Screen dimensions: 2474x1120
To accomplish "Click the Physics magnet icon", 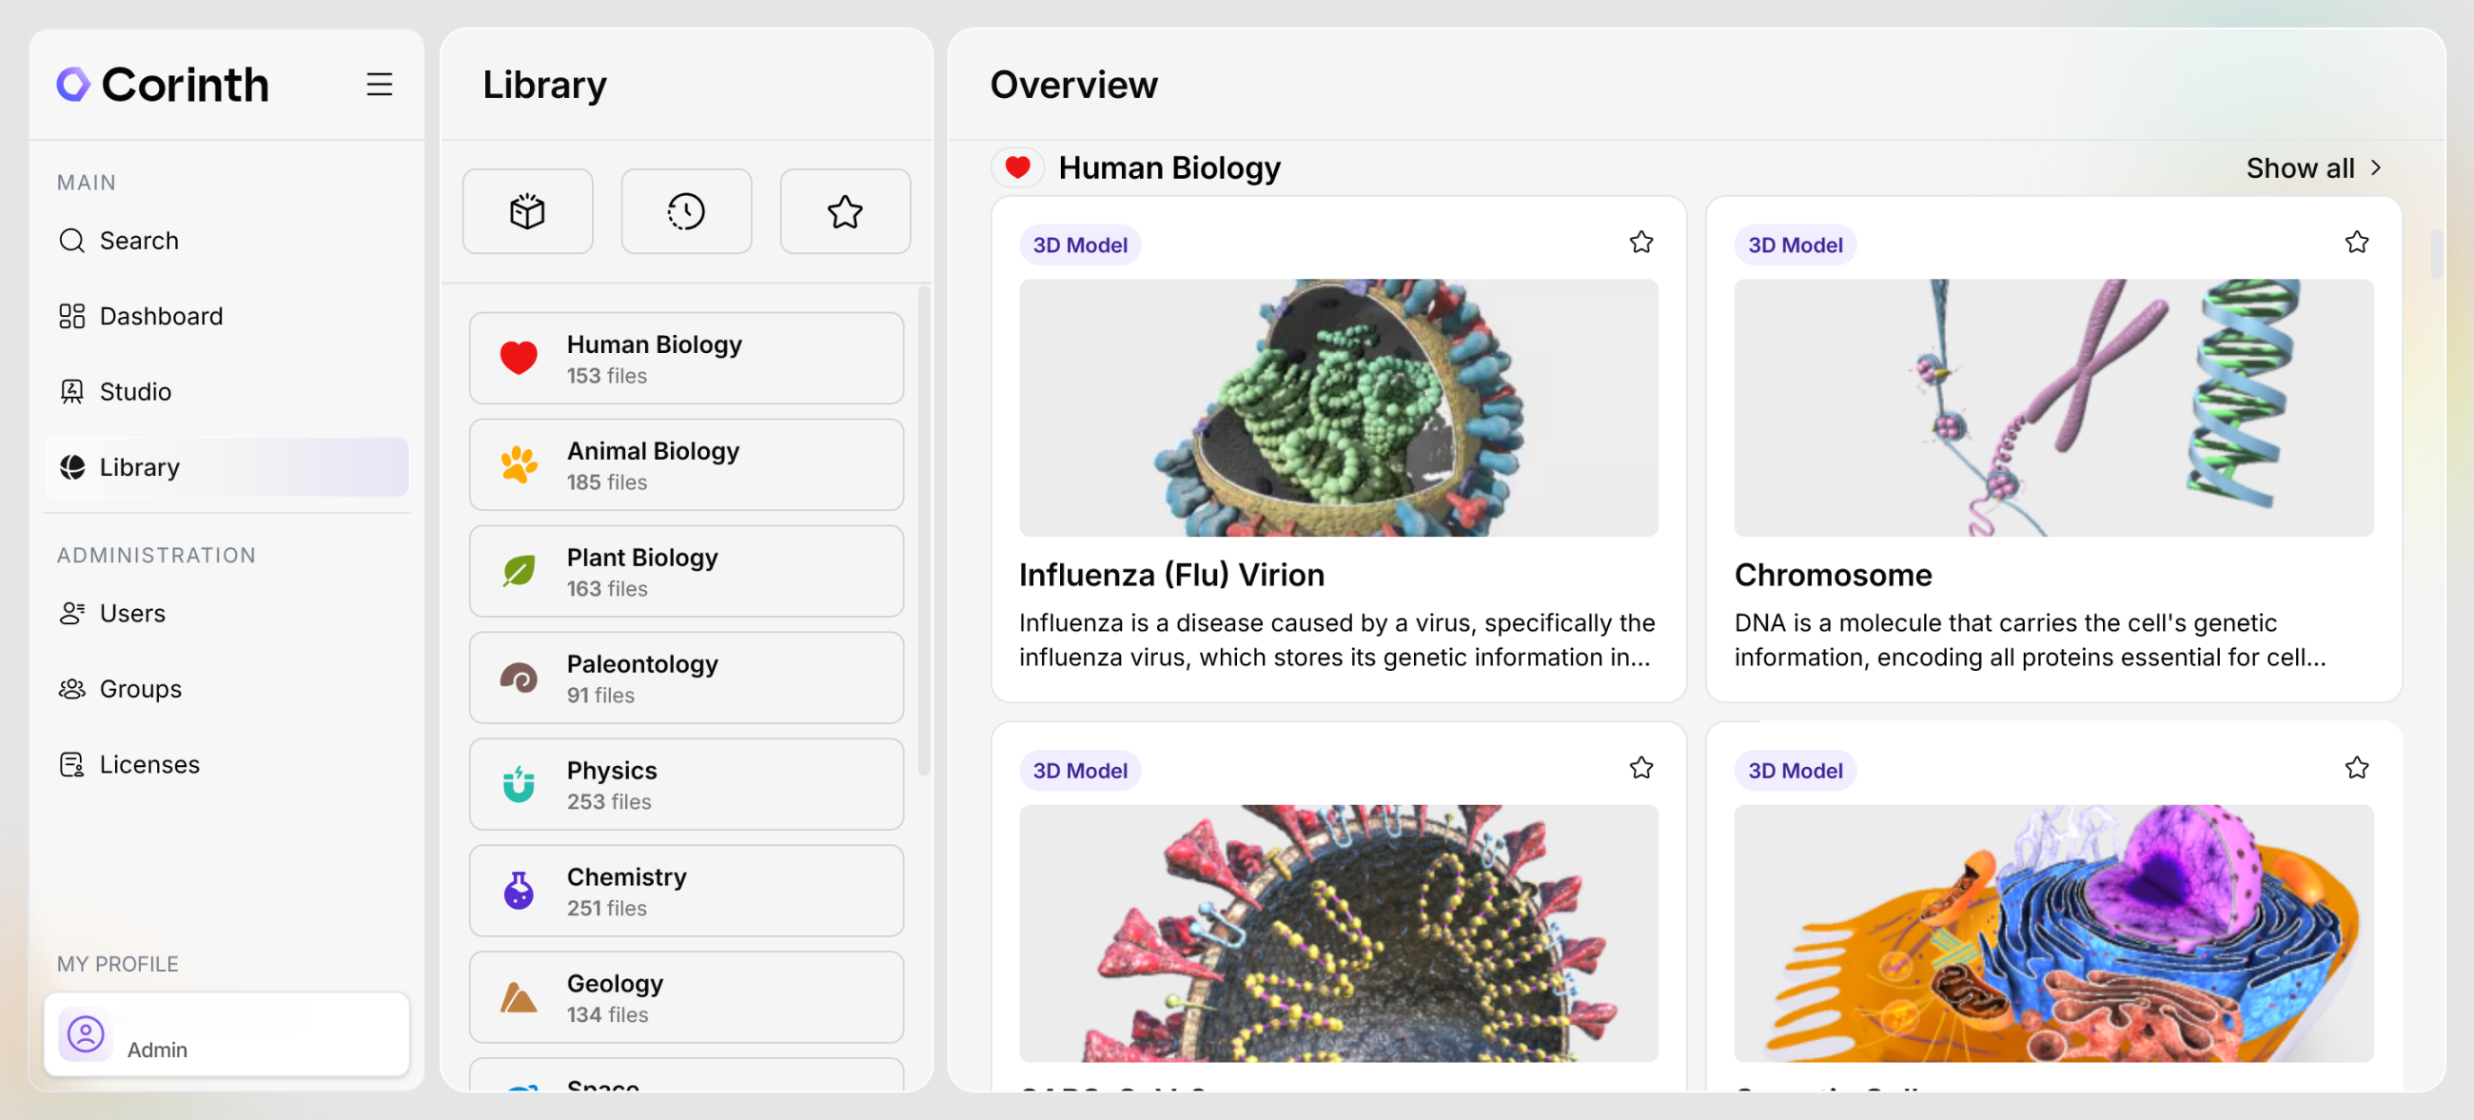I will point(519,785).
